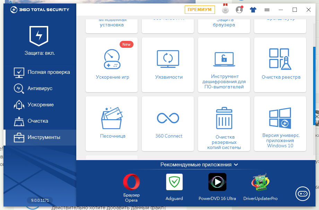Click the medal rewards icon
The image size is (319, 210).
click(225, 9)
